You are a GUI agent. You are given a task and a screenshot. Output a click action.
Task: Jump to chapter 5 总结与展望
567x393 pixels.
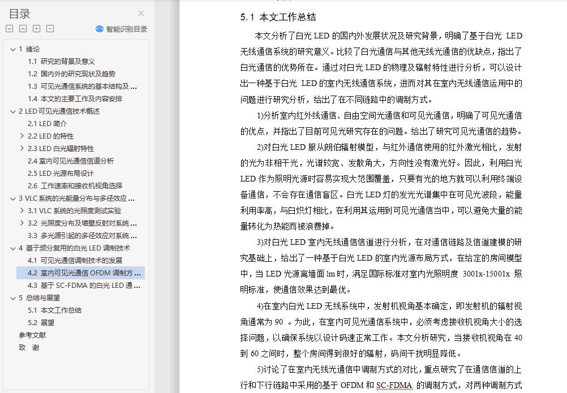click(39, 298)
